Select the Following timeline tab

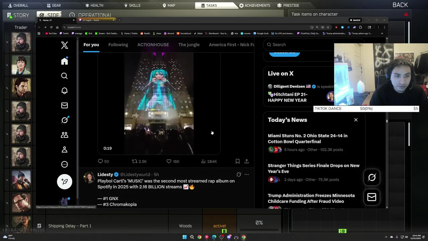118,45
